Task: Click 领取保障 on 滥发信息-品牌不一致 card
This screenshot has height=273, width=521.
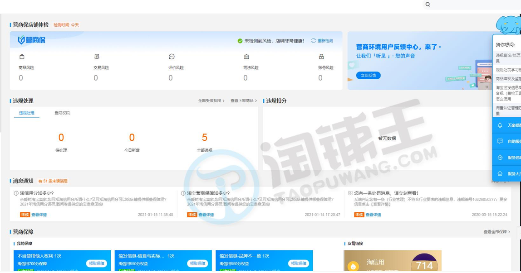Action: point(298,263)
